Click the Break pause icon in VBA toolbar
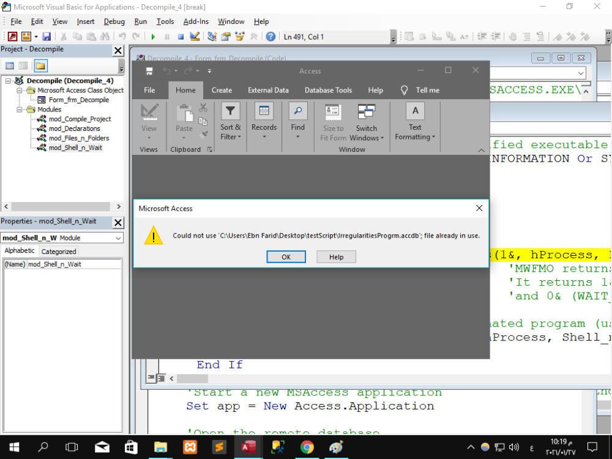Image resolution: width=612 pixels, height=459 pixels. (x=166, y=37)
